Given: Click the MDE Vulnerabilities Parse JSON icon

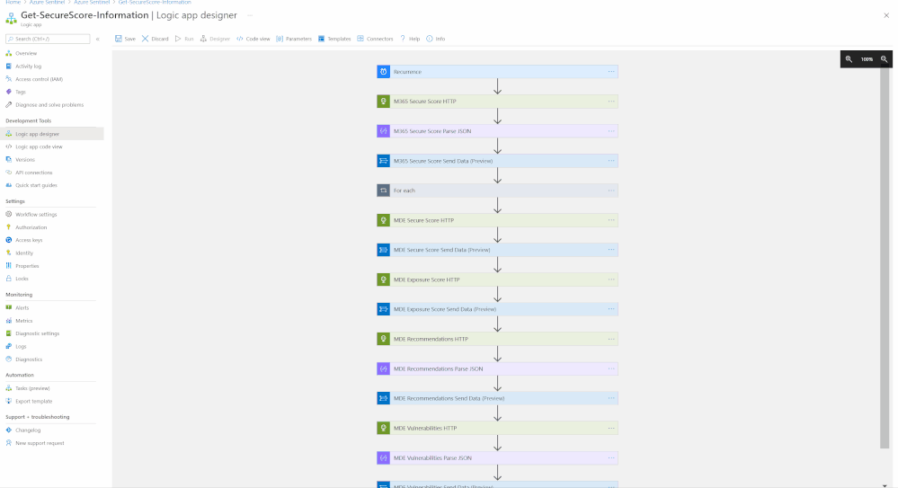Looking at the screenshot, I should [x=383, y=457].
